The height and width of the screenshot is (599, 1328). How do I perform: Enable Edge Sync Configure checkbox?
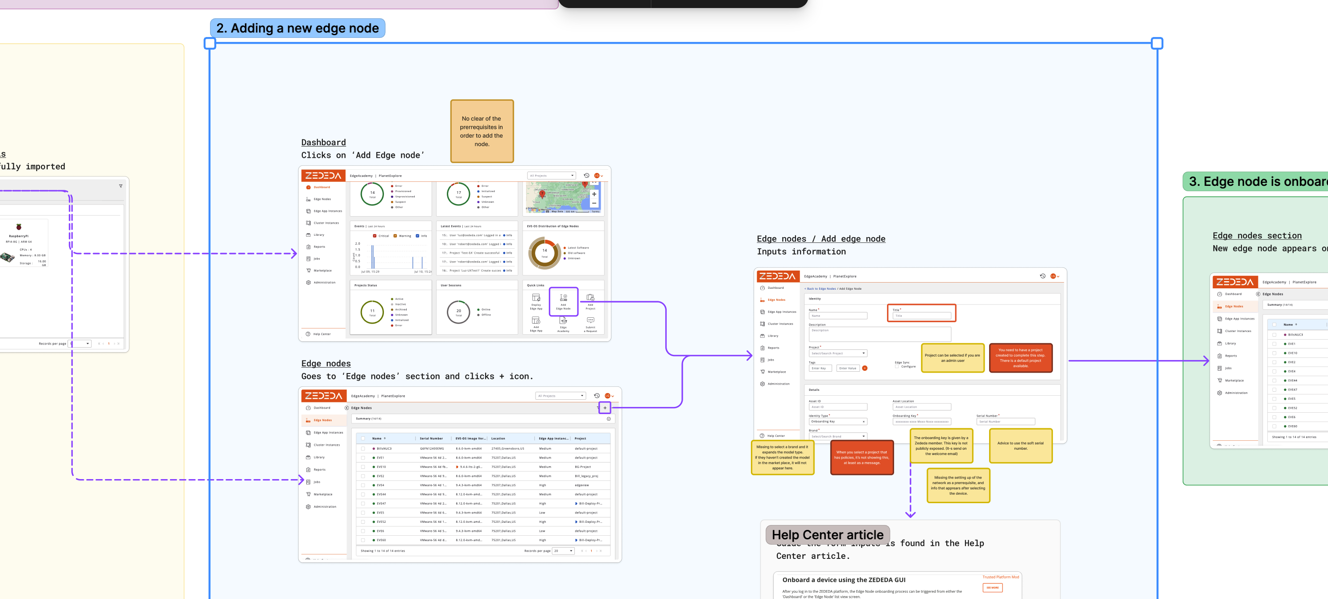click(x=897, y=367)
